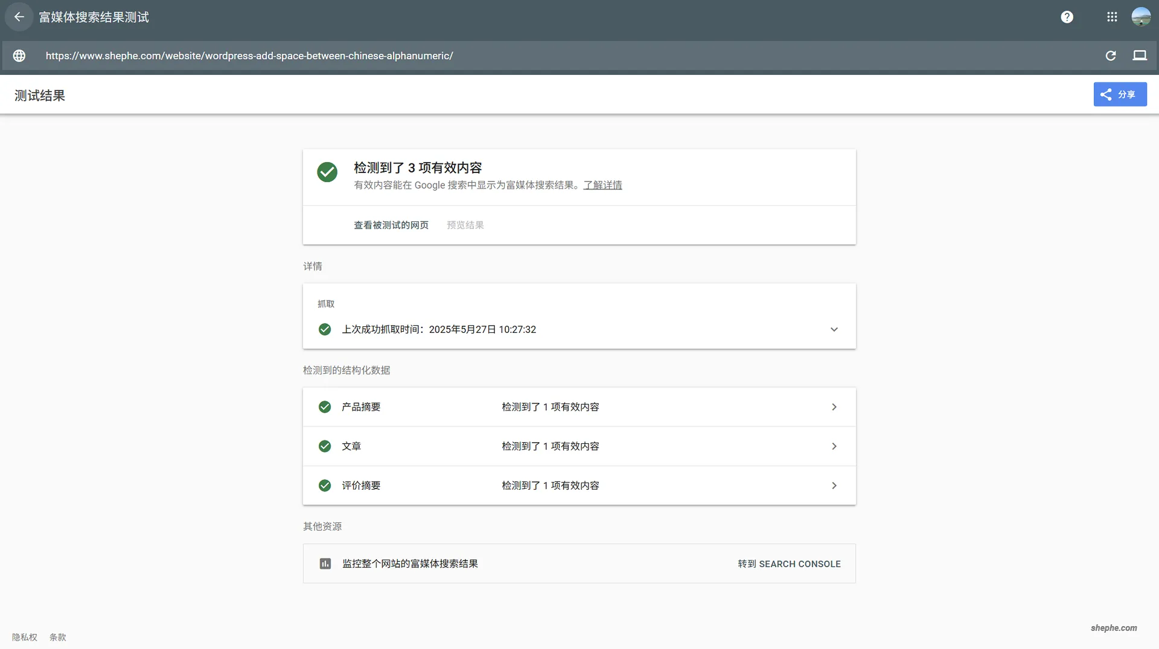Click the green check beside 产品摘要
The width and height of the screenshot is (1159, 649).
point(325,407)
